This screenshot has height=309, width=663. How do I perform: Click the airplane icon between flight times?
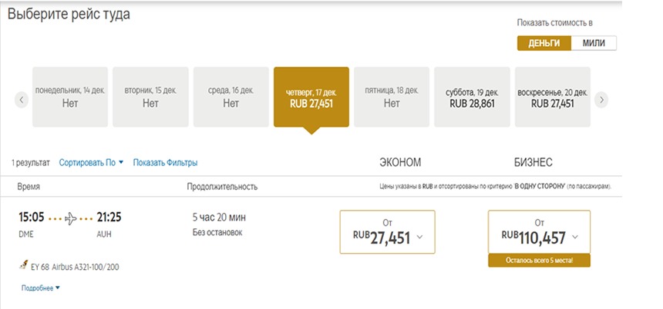pos(71,218)
